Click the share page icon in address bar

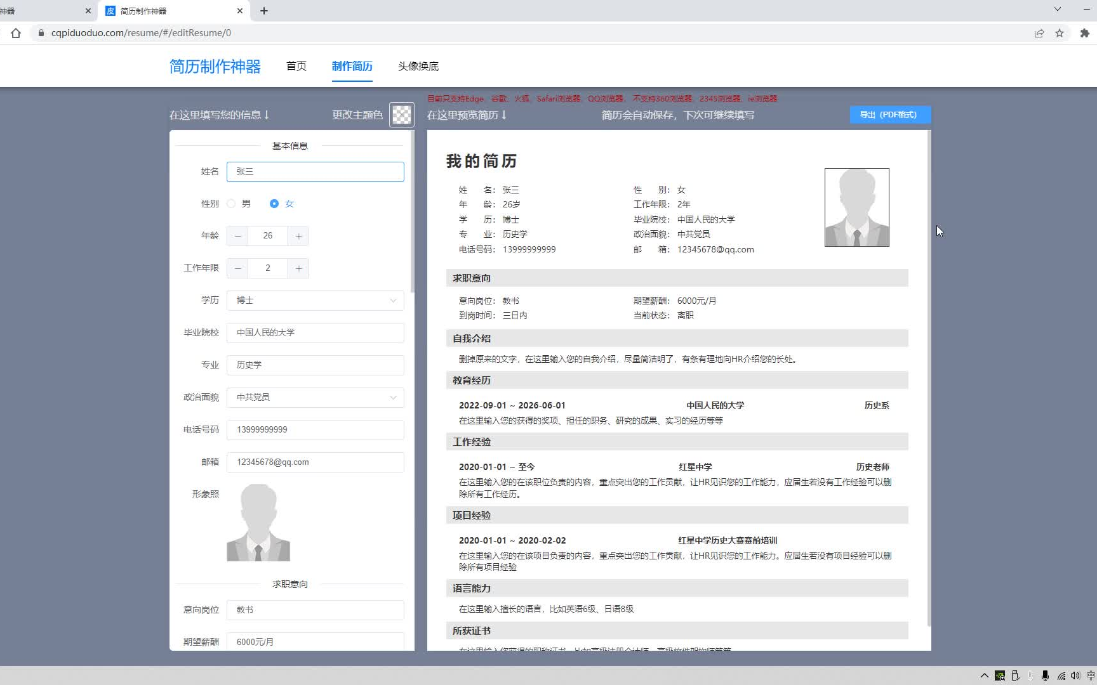1039,33
